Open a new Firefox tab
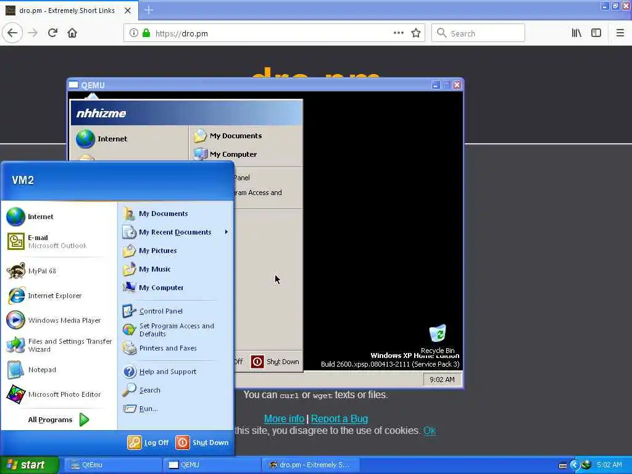Screen dimensions: 632x474 (x=149, y=10)
